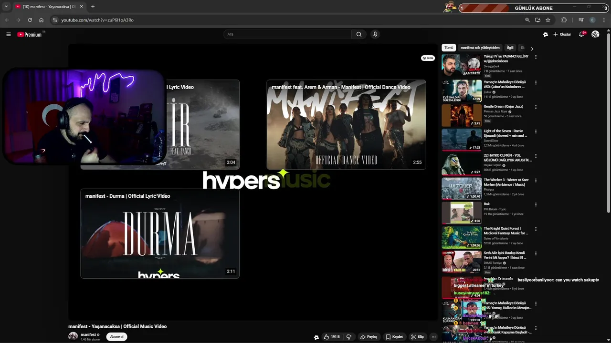Viewport: 611px width, 343px height.
Task: Click the sparkle icon next to like button
Action: click(316, 337)
